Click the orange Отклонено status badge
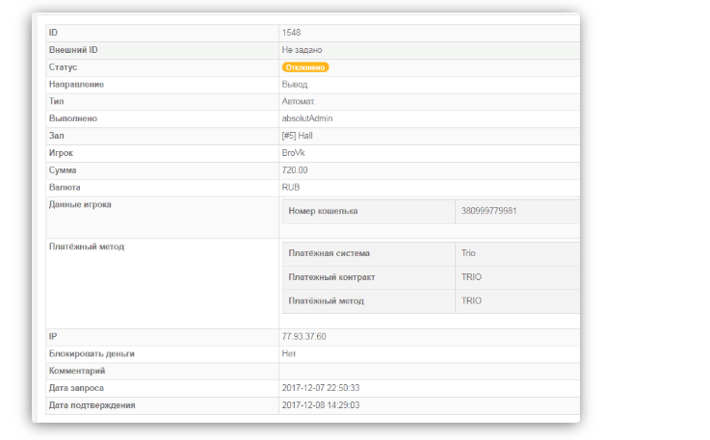Screen dimensions: 710x440 pyautogui.click(x=305, y=67)
